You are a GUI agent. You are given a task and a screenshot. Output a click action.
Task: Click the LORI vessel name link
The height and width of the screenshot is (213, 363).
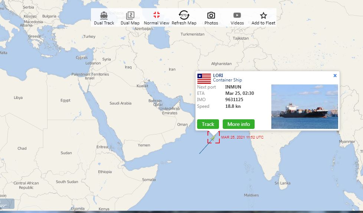[x=218, y=75]
